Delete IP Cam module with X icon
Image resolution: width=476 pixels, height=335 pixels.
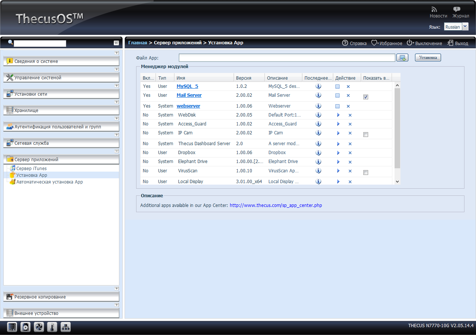point(350,133)
